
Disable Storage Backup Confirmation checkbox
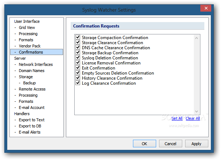point(78,52)
